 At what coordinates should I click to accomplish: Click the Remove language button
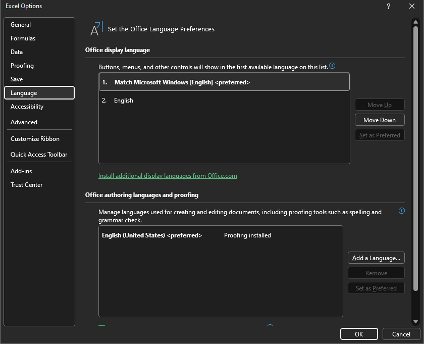point(376,273)
